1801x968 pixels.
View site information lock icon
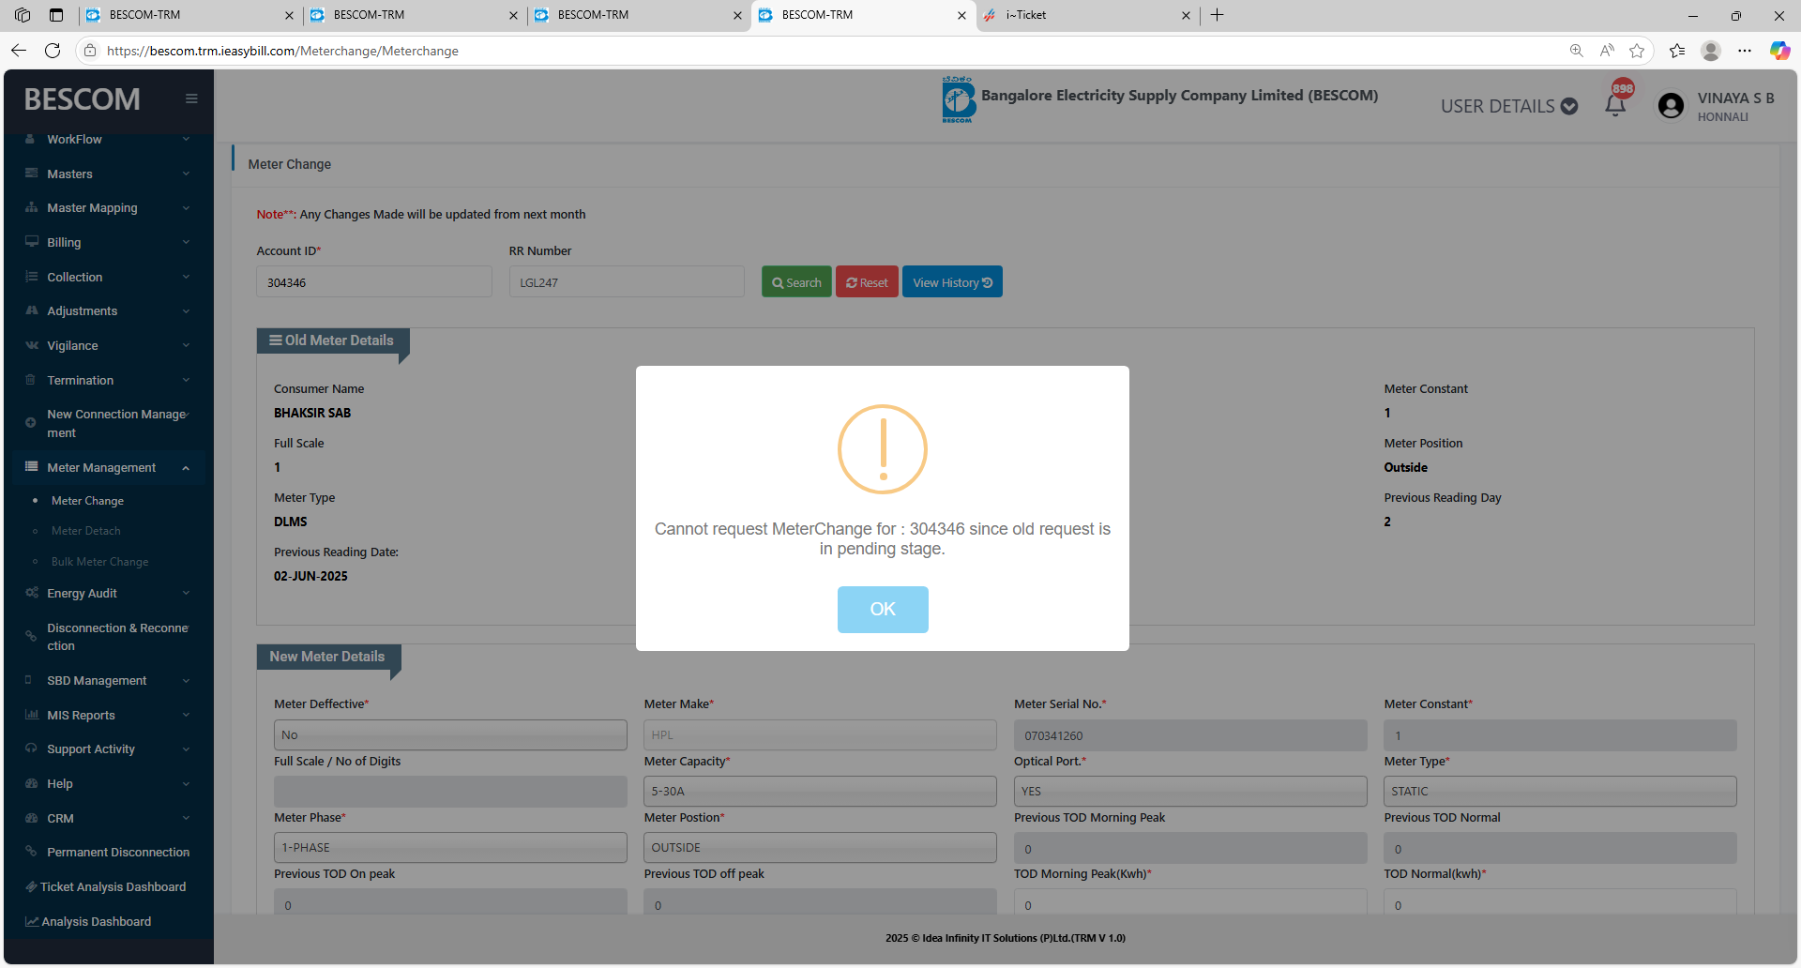click(x=90, y=51)
